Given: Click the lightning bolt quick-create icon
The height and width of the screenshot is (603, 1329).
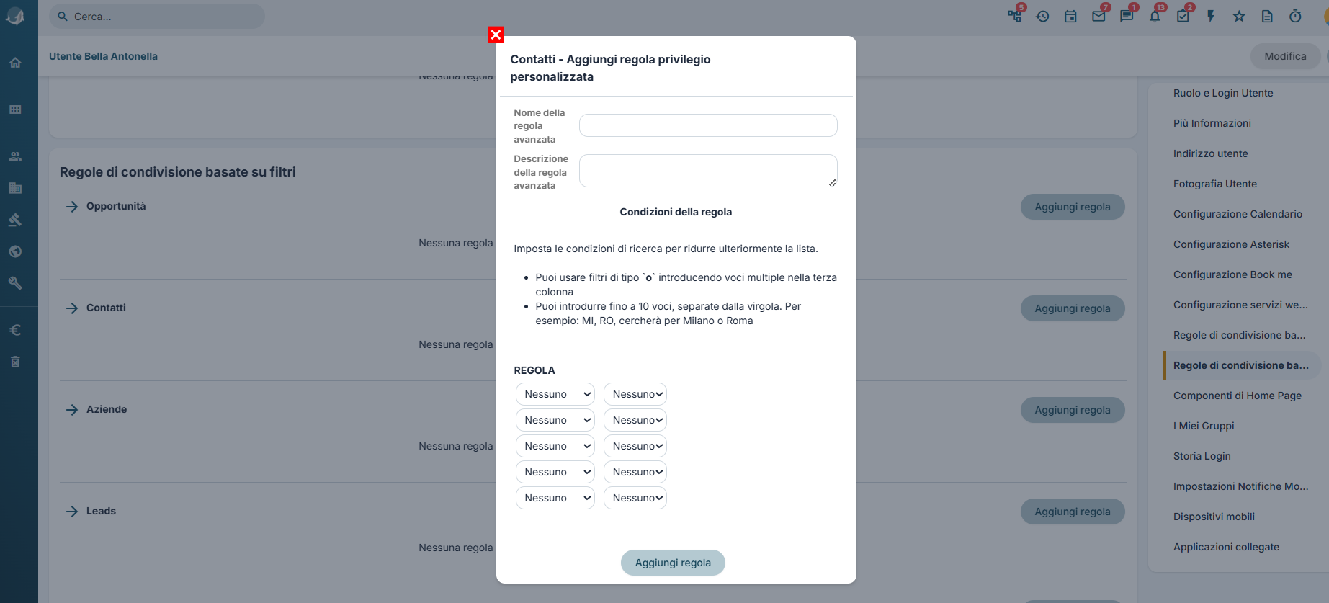Looking at the screenshot, I should 1211,17.
